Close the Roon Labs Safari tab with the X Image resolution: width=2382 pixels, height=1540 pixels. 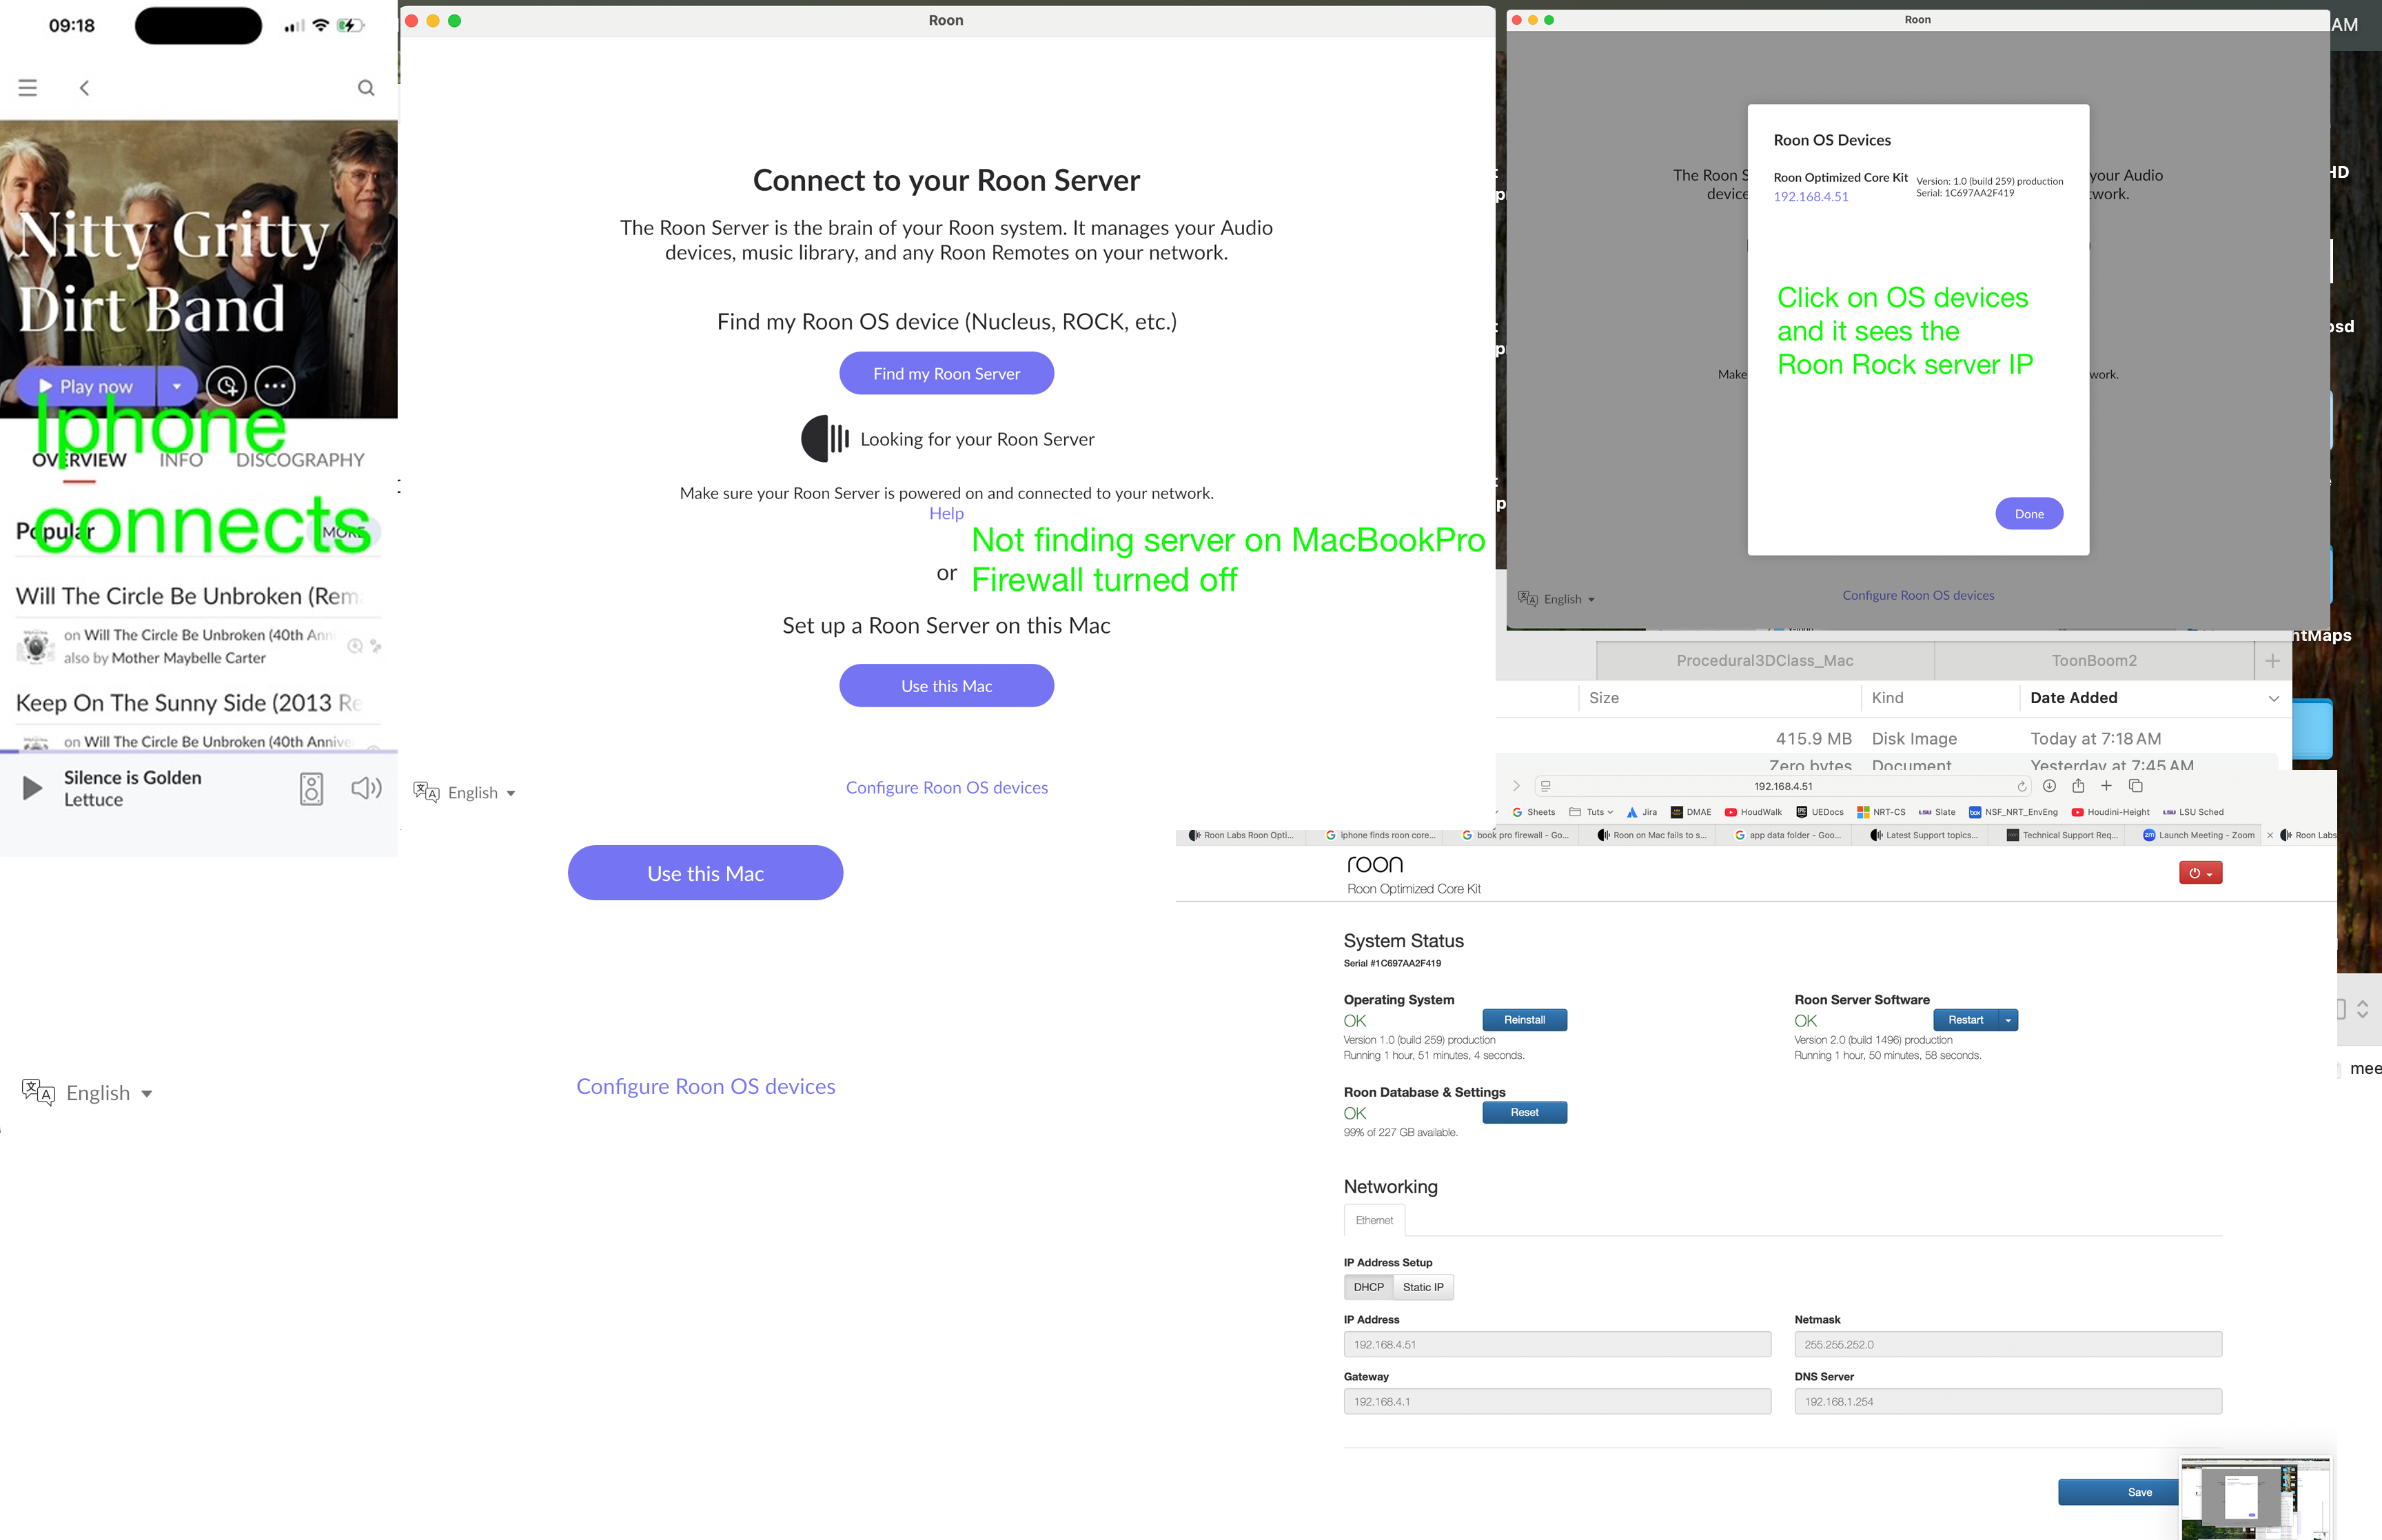coord(2269,835)
